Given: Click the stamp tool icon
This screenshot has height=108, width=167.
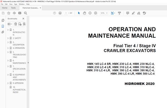Looking at the screenshot, I should click(144, 13).
